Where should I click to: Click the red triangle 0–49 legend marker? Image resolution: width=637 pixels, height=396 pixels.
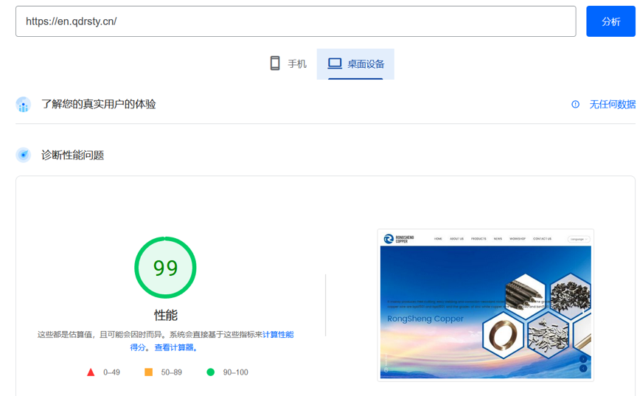point(91,372)
